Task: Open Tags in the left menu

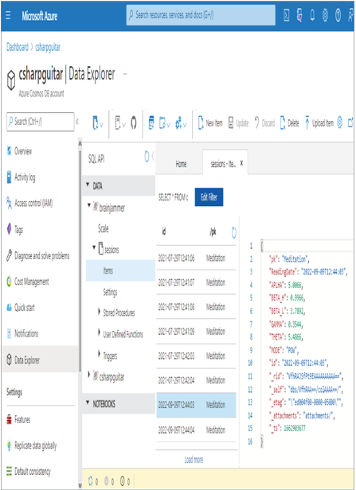Action: 14,230
